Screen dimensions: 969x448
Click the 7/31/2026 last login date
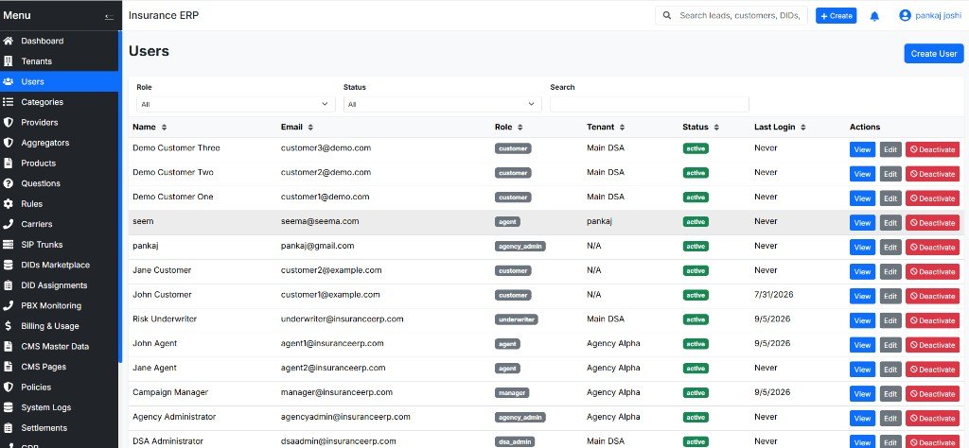pyautogui.click(x=774, y=295)
